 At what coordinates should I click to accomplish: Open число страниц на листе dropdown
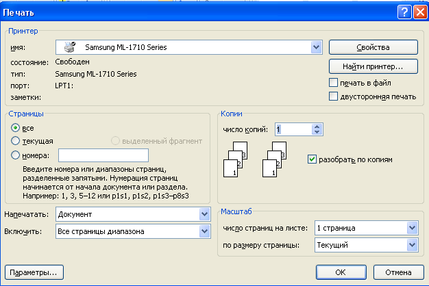point(412,228)
